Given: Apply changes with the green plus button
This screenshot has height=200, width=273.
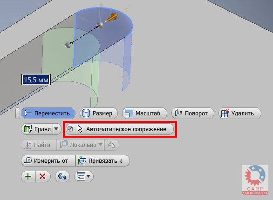Looking at the screenshot, I should (x=28, y=177).
